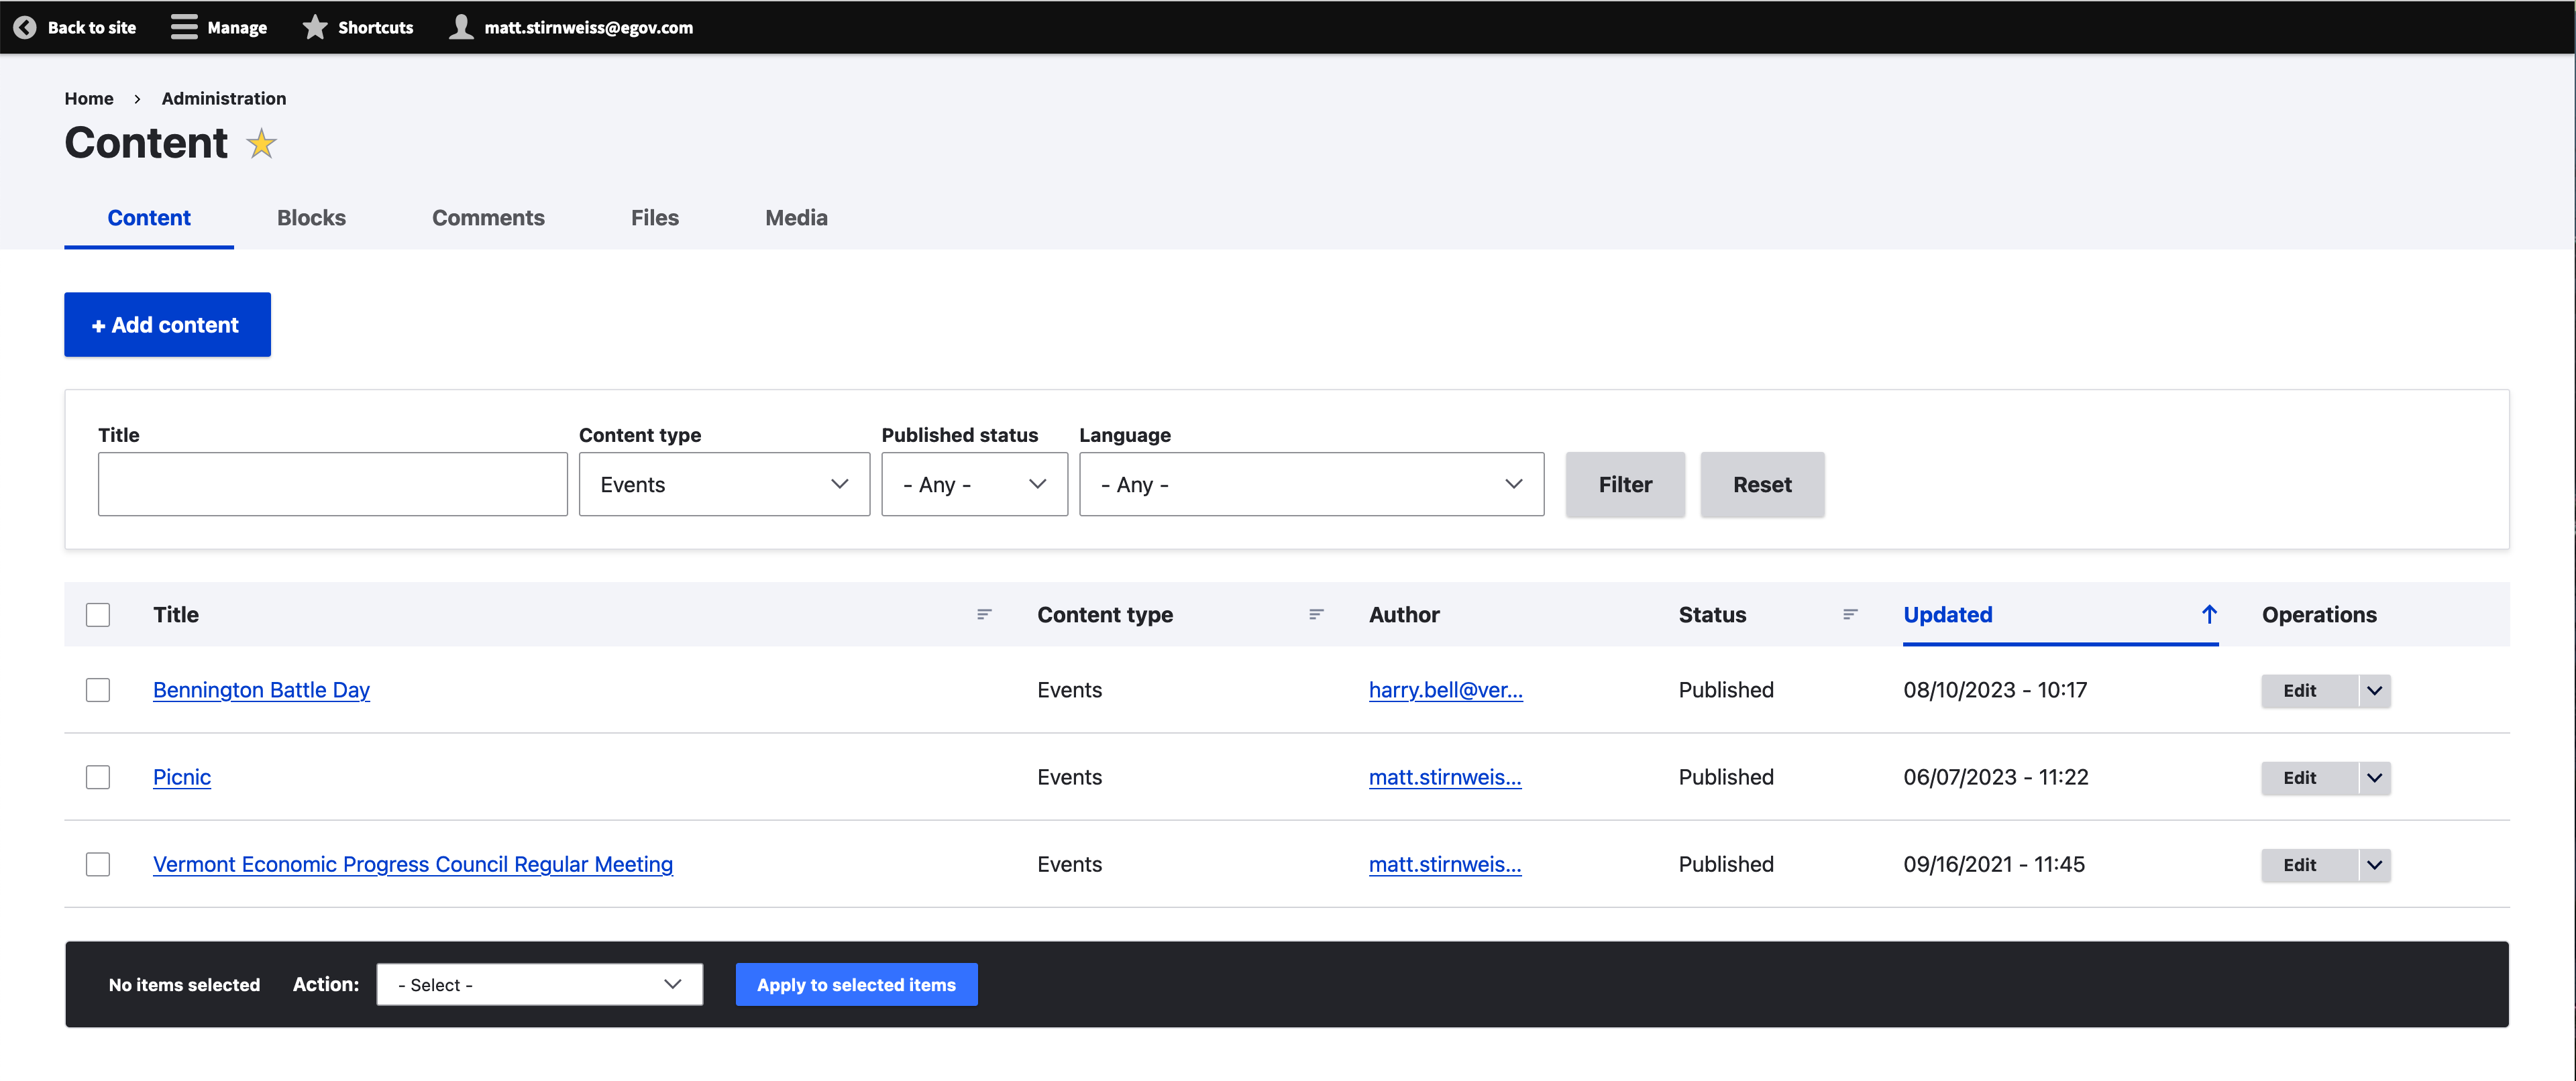Switch to the Comments tab
2576x1081 pixels.
(x=488, y=218)
